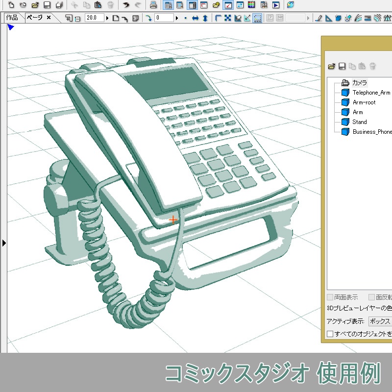The width and height of the screenshot is (392, 392).
Task: Copy the selected 3D object
Action: (352, 66)
